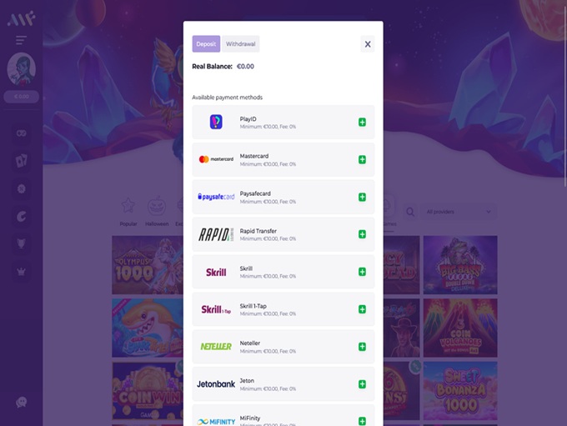Click the Skrill green plus icon
The image size is (567, 426).
coord(362,272)
